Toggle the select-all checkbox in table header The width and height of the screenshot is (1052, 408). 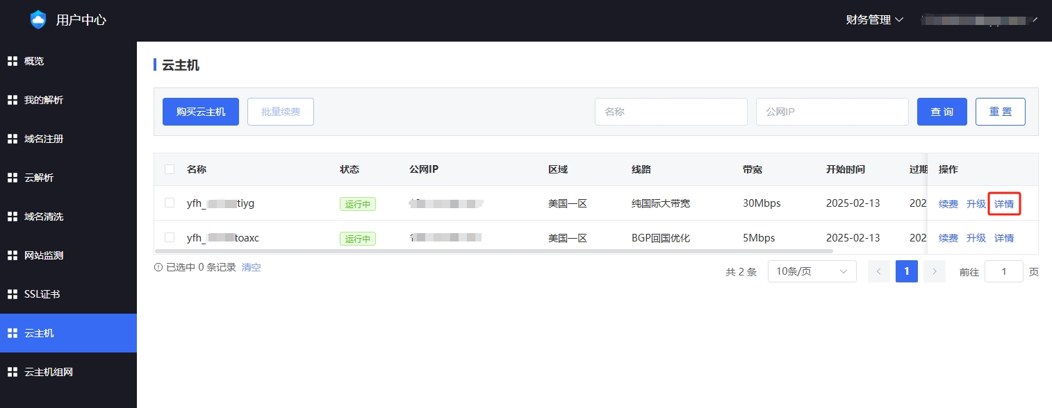point(170,169)
